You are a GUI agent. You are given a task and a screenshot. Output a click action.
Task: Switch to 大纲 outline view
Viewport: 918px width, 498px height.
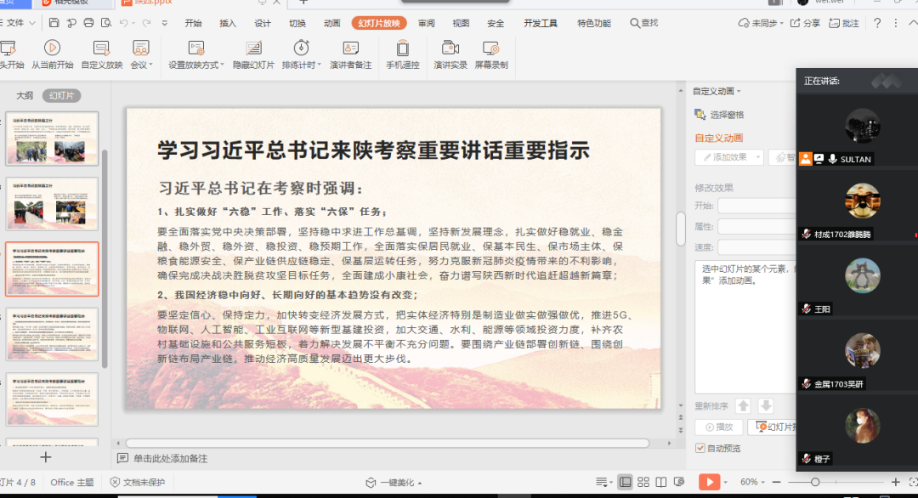tap(25, 96)
